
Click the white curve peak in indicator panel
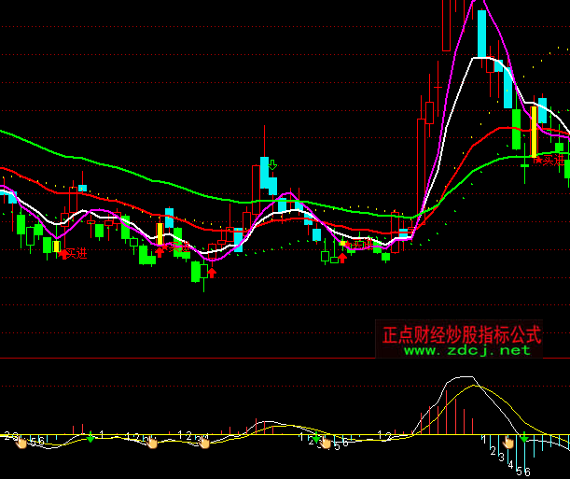click(x=460, y=378)
